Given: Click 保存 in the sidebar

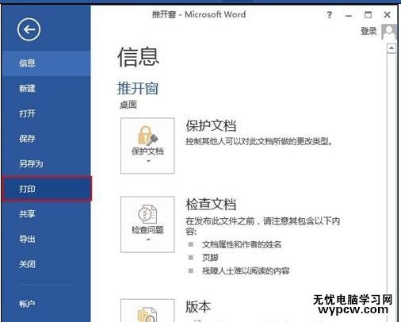Looking at the screenshot, I should tap(46, 139).
